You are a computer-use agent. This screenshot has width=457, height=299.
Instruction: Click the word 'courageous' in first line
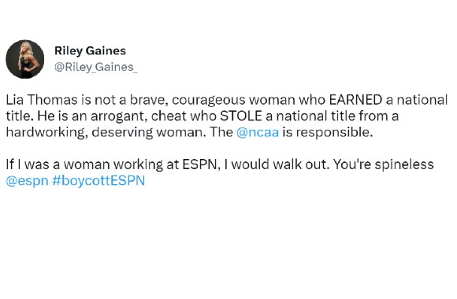(x=209, y=101)
